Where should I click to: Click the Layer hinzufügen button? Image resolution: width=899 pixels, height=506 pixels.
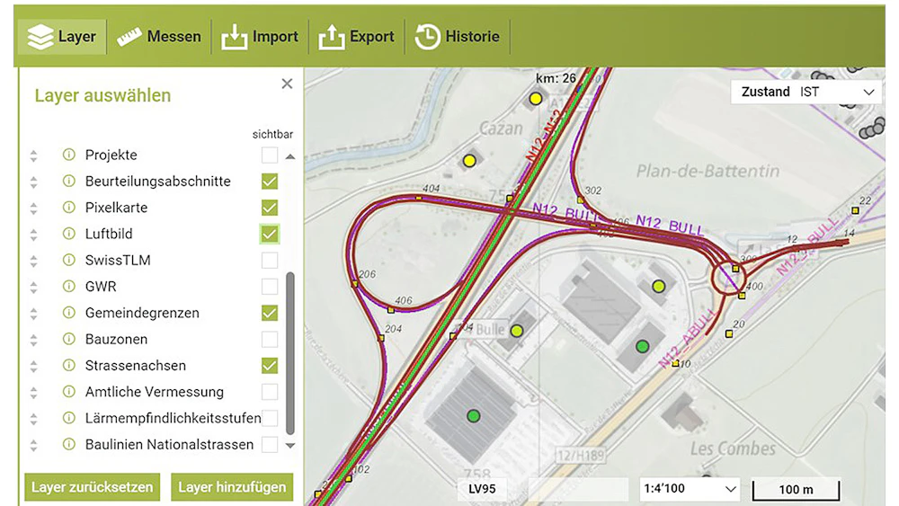pos(232,487)
